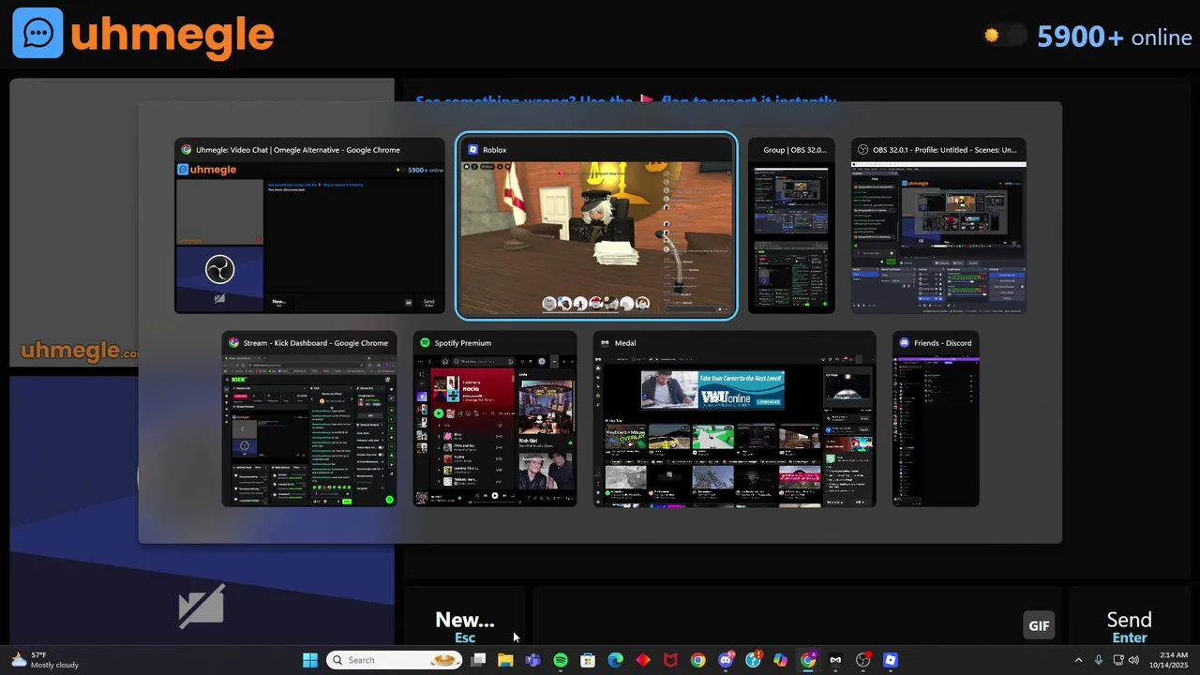
Task: Open Spotify from the taskbar
Action: point(561,660)
